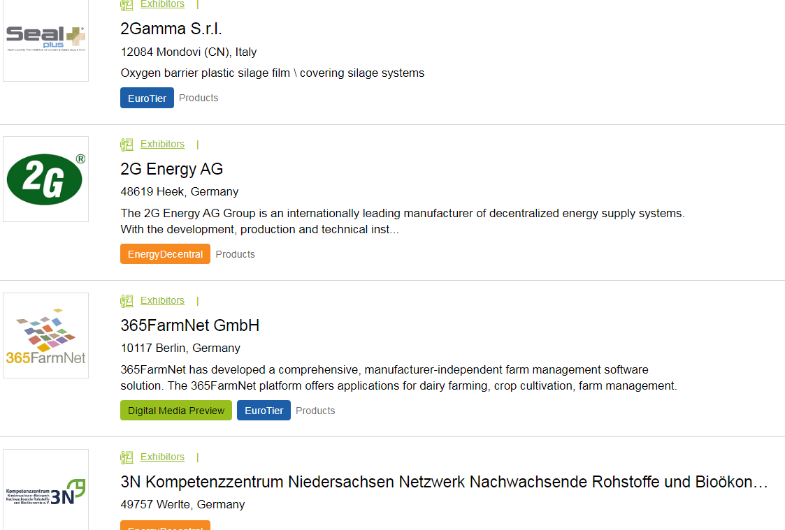The image size is (785, 530).
Task: Click EuroTier tag under 365FarmNet GmbH
Action: click(264, 411)
